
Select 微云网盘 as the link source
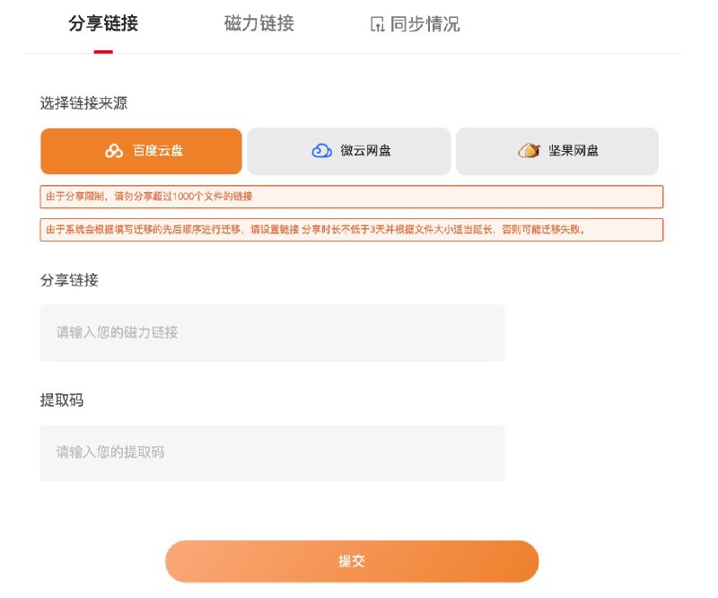pos(349,151)
